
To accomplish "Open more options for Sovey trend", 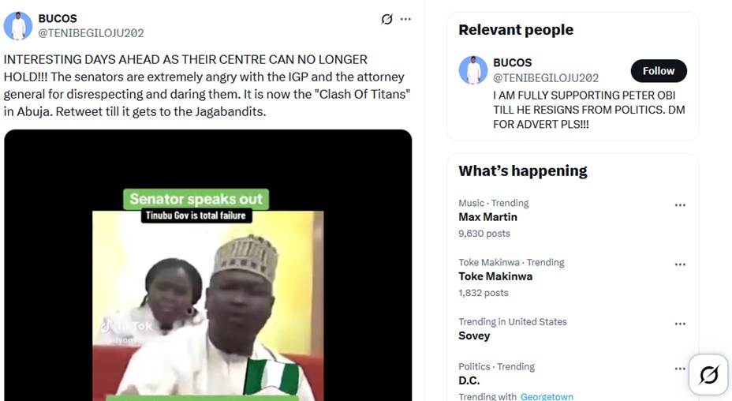I will tap(680, 324).
